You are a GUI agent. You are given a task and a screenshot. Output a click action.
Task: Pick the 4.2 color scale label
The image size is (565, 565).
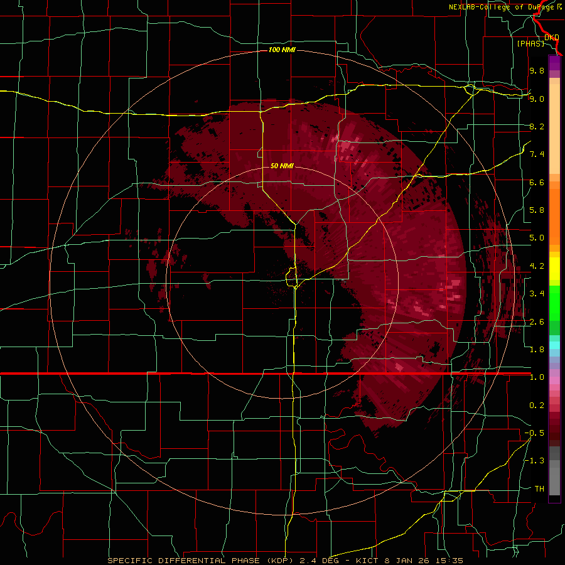pyautogui.click(x=537, y=266)
